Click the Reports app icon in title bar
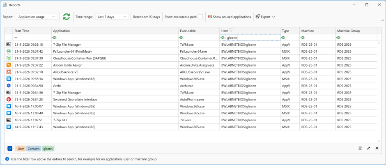Viewport: 386px width, 165px height. (x=5, y=4)
